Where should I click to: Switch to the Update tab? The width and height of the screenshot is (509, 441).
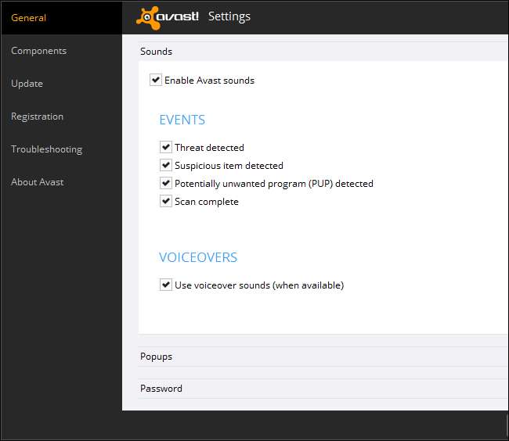27,84
